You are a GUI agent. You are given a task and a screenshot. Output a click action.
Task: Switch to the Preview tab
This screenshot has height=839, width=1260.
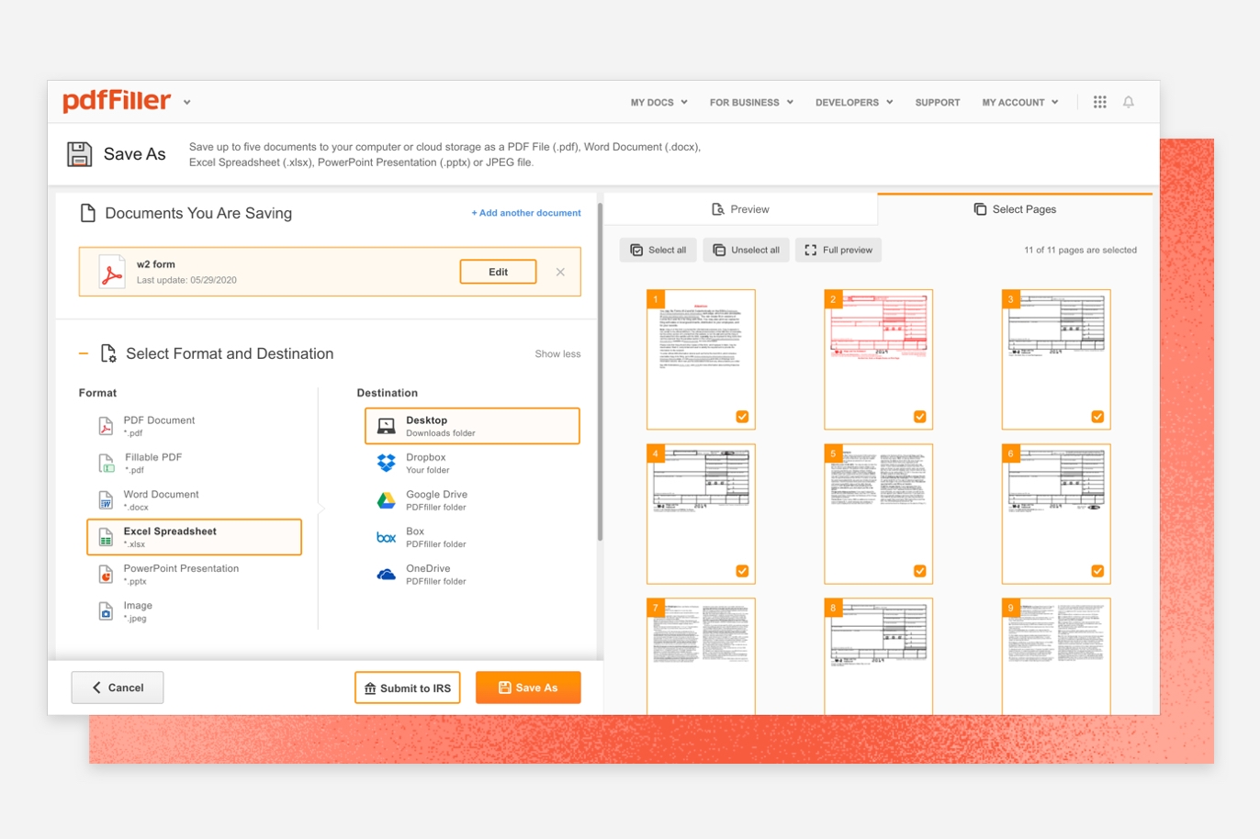740,209
